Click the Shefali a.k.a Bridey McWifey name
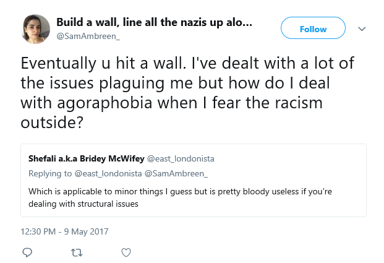This screenshot has width=384, height=263. tap(86, 158)
